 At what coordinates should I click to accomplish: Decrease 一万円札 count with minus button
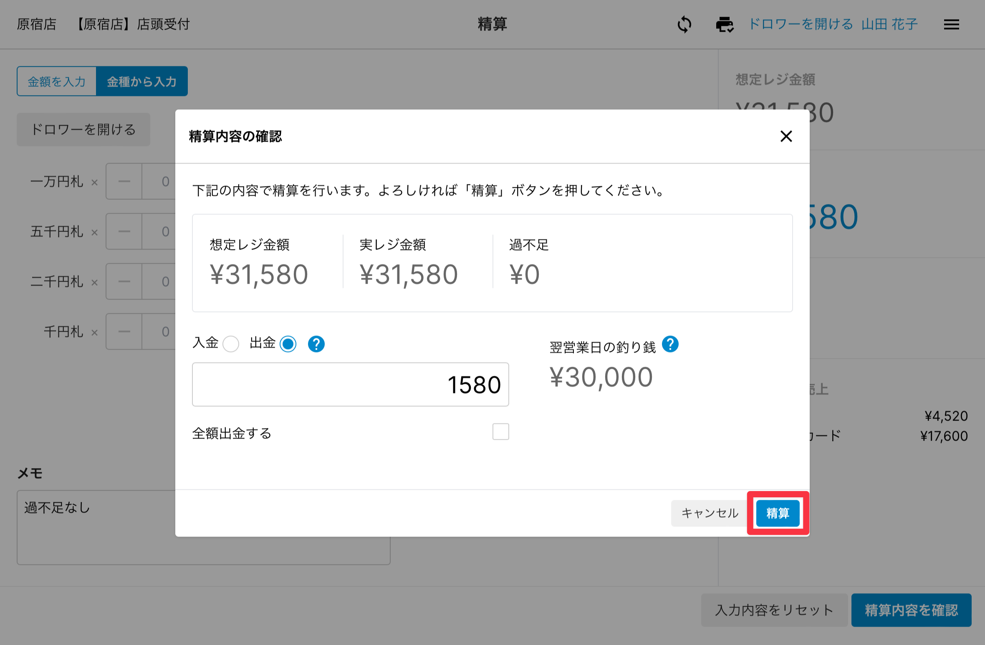pos(124,181)
